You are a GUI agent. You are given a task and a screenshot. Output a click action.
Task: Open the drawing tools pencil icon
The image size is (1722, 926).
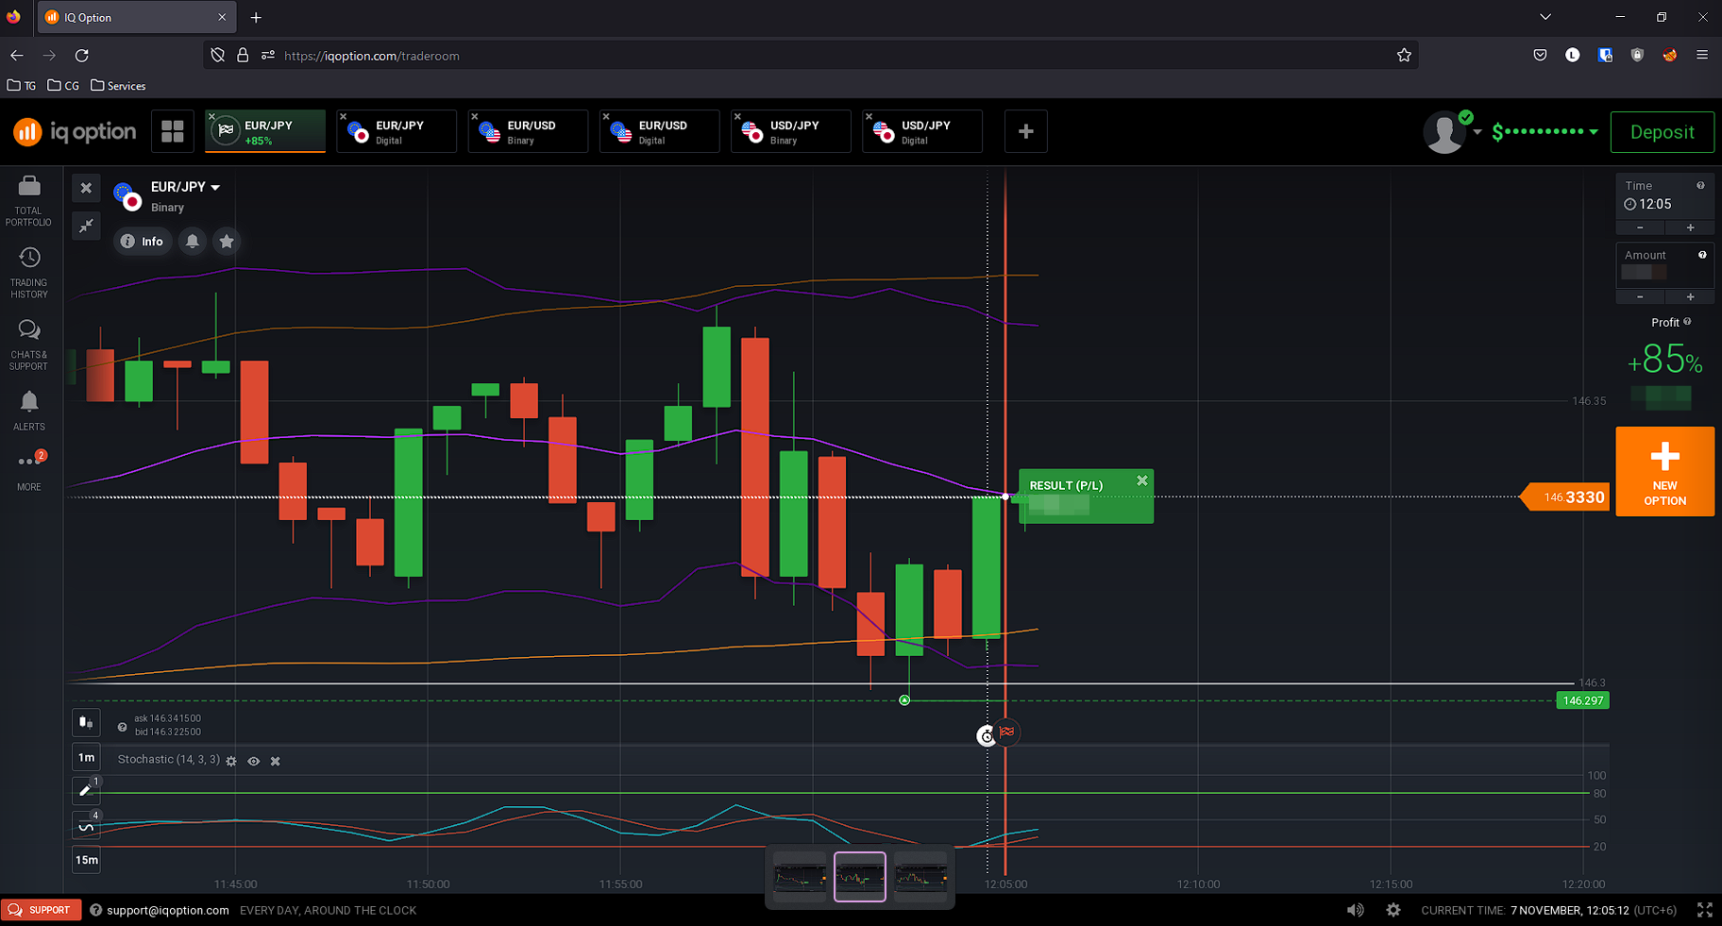(86, 790)
